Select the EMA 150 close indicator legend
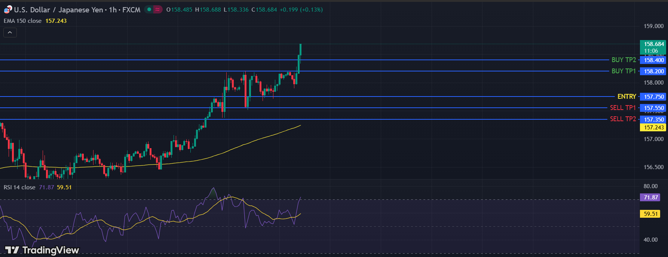 (x=23, y=21)
